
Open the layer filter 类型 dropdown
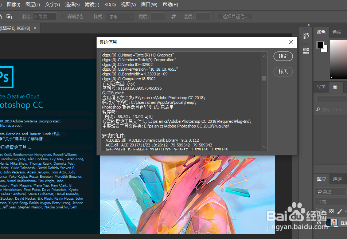[x=331, y=192]
